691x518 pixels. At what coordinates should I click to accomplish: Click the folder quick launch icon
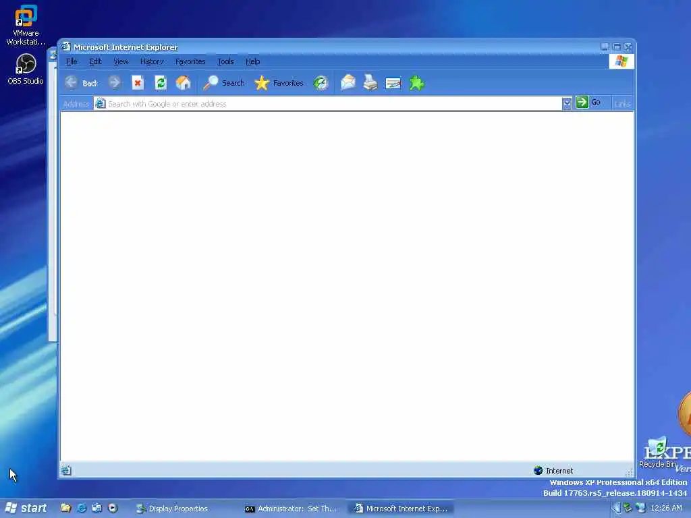coord(65,508)
